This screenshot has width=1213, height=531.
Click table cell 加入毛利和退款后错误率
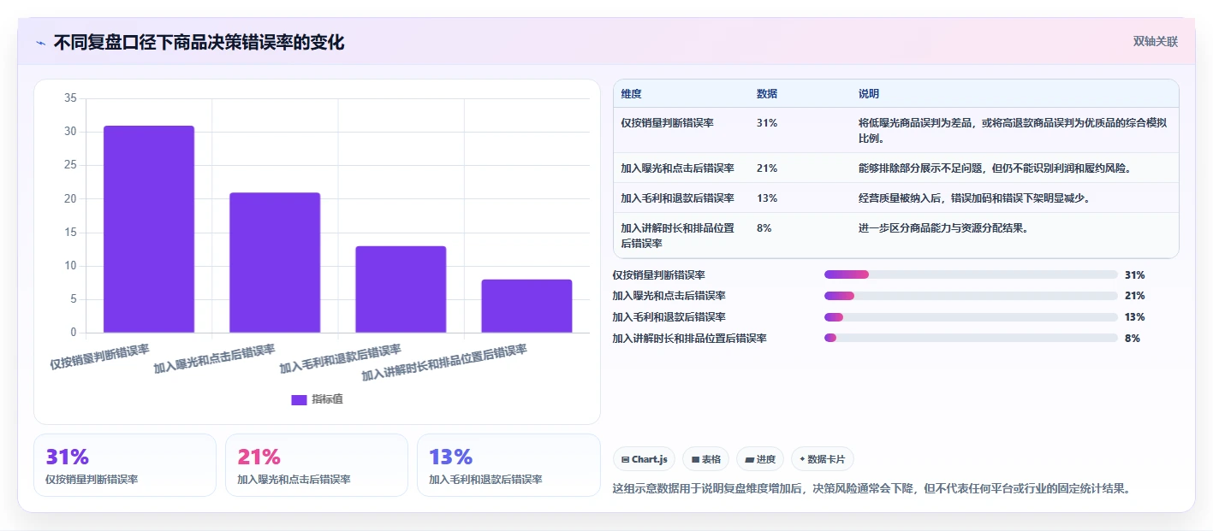point(678,198)
